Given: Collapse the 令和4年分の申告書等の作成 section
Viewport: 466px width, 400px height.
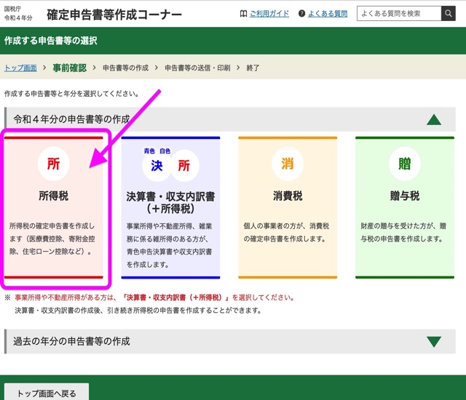Looking at the screenshot, I should coord(434,119).
